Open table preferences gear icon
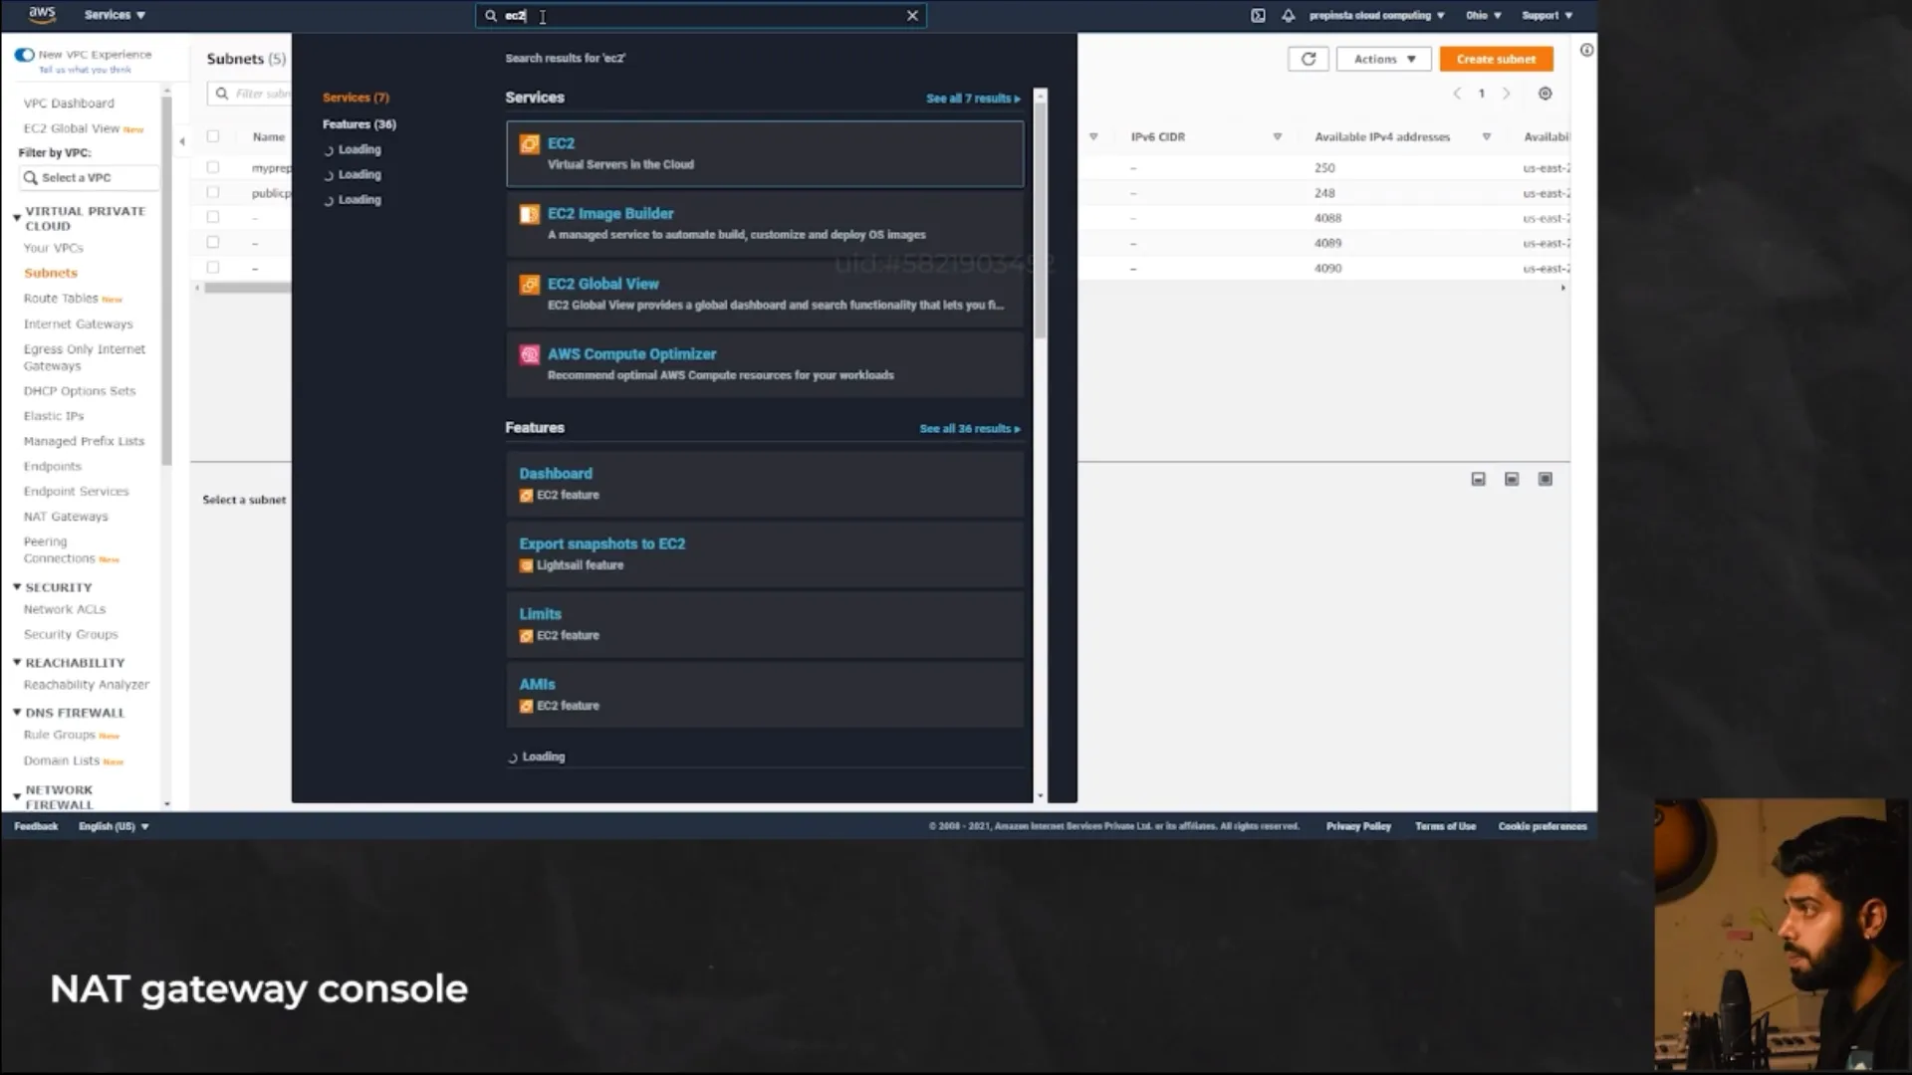The image size is (1912, 1075). (x=1545, y=94)
